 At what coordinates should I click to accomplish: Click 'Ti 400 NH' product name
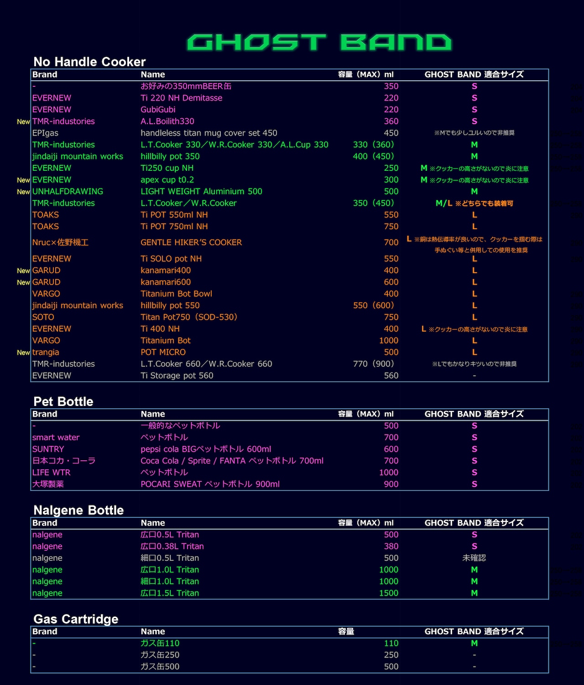[160, 329]
